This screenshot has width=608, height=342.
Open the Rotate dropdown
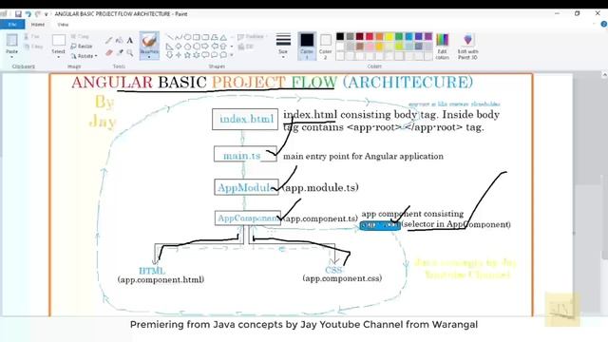pos(84,56)
